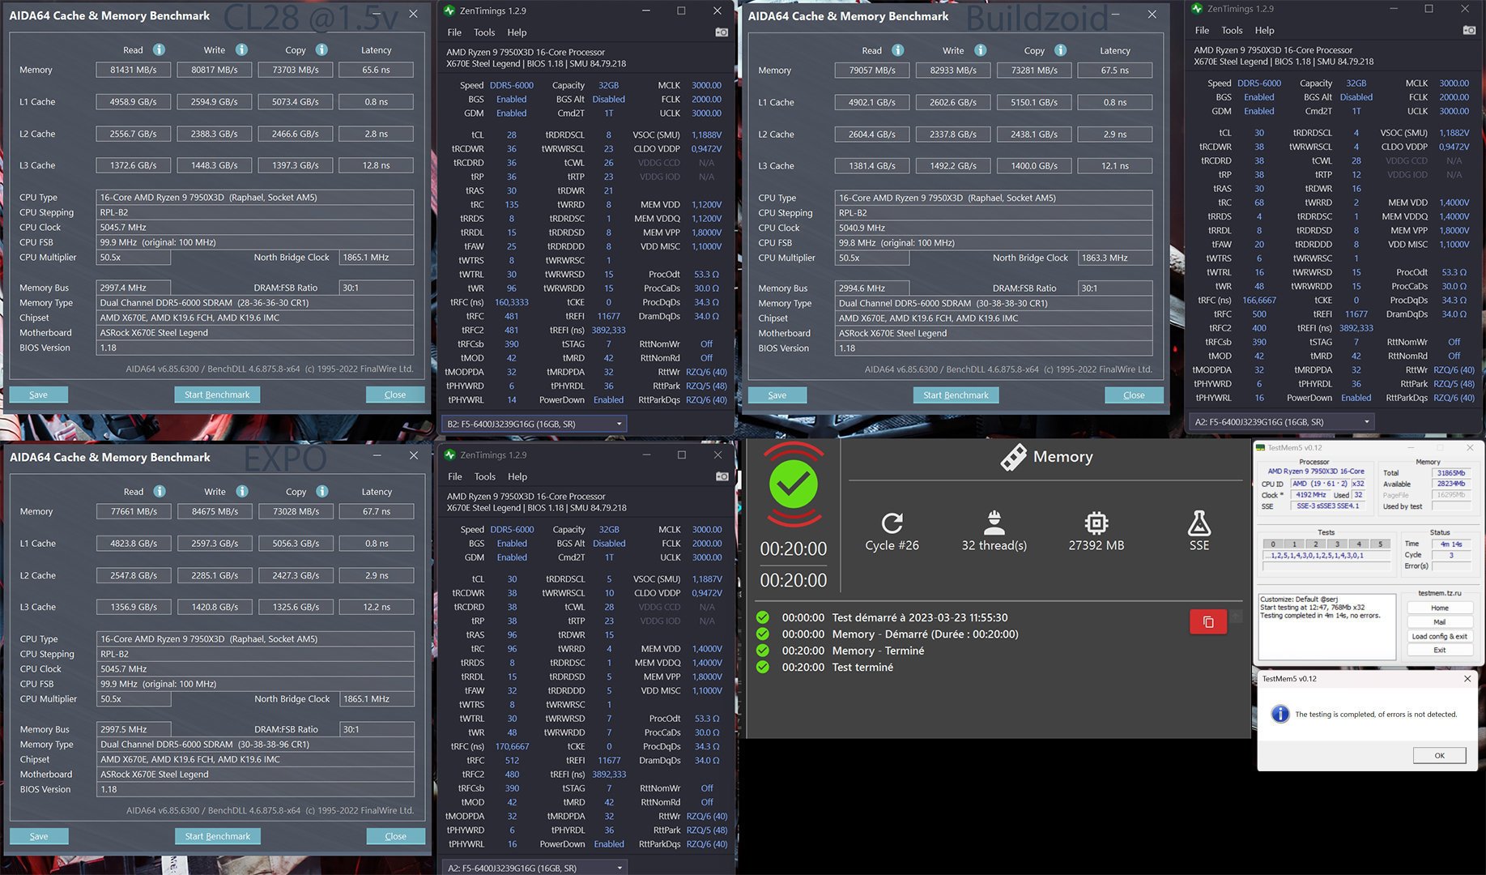
Task: Open the Write info icon in Buildzoid AIDA64 window
Action: pos(981,50)
